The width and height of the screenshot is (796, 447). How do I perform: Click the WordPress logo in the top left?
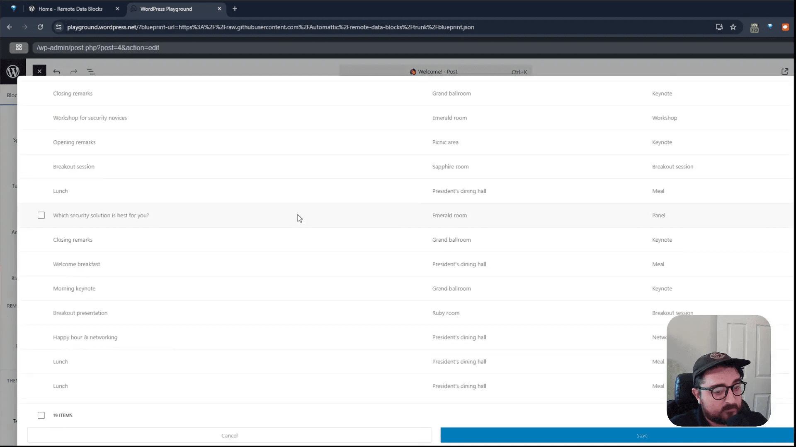13,71
